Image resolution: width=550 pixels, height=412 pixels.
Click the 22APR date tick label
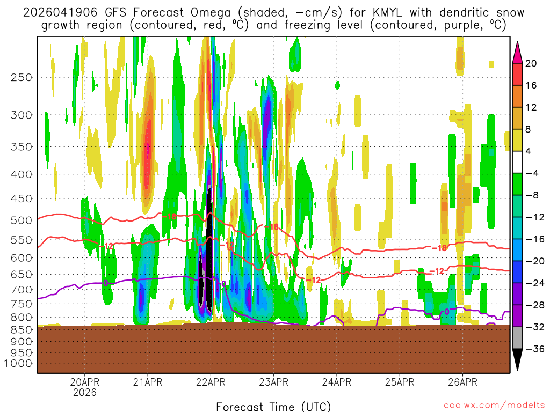pos(211,382)
